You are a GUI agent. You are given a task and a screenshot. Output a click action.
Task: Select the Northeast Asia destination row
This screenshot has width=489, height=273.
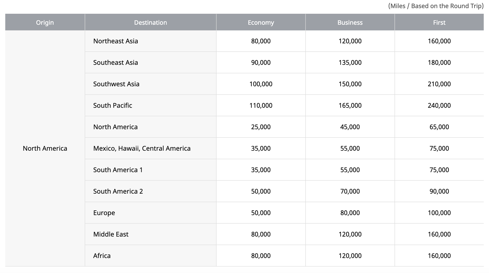pyautogui.click(x=115, y=41)
